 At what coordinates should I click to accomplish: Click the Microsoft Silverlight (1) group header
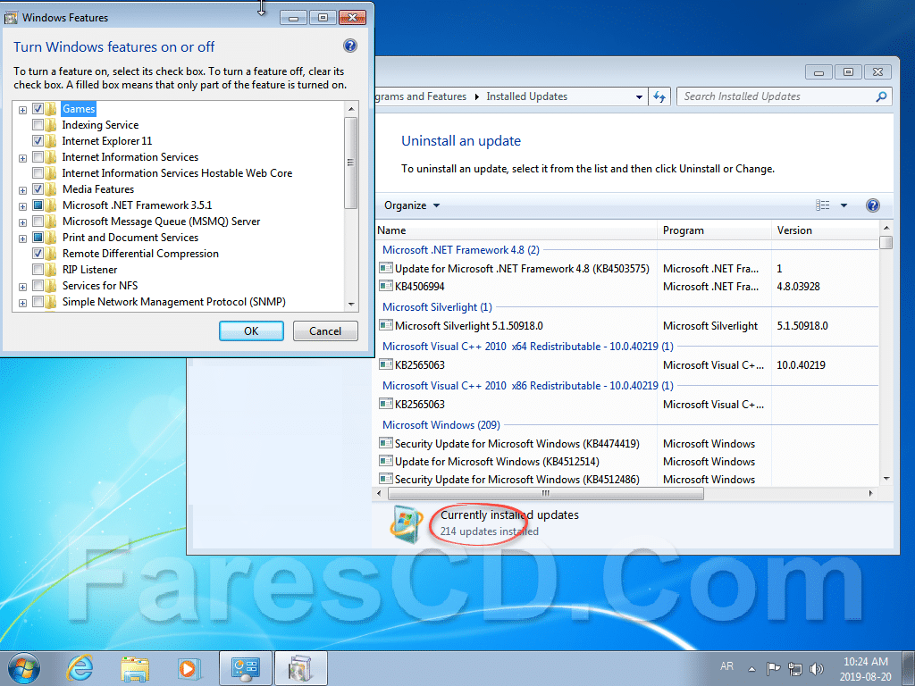[437, 307]
